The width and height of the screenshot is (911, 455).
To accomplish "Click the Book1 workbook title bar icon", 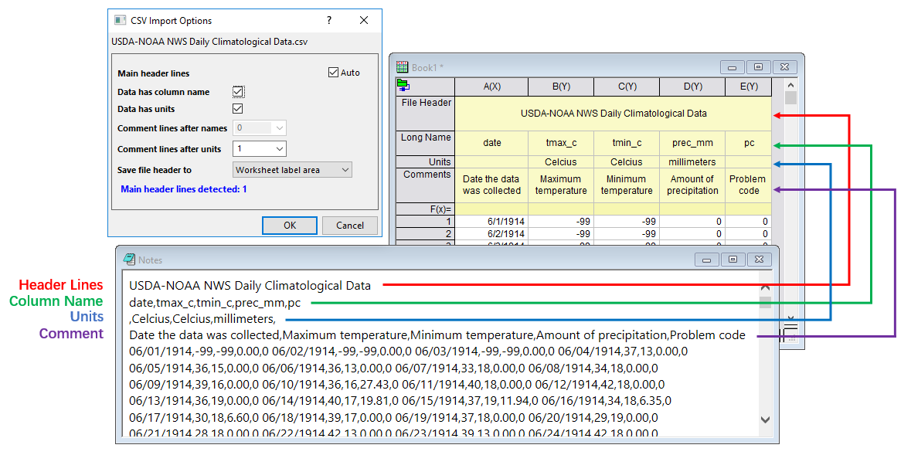I will click(401, 66).
